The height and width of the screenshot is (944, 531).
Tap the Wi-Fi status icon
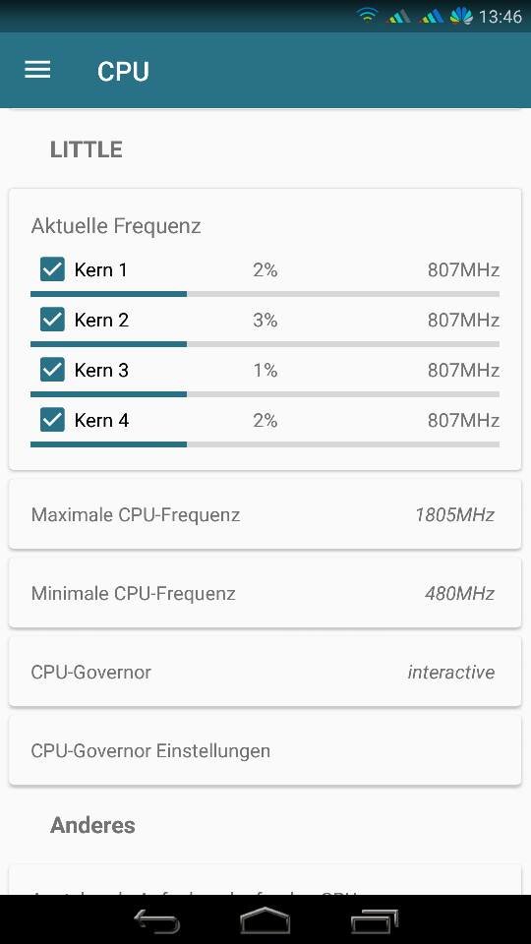[367, 16]
